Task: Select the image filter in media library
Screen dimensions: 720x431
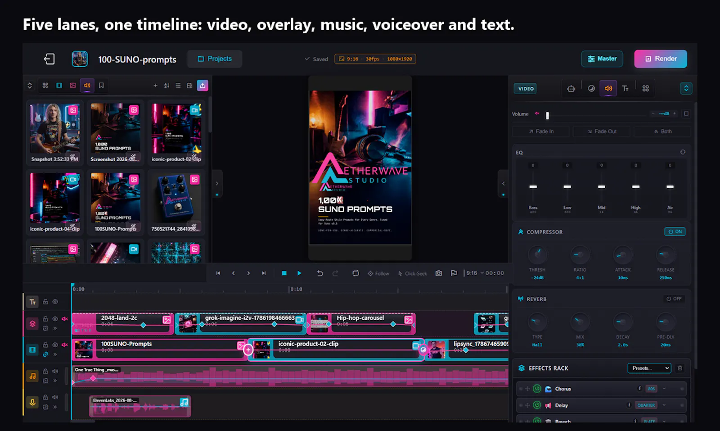Action: pyautogui.click(x=73, y=85)
